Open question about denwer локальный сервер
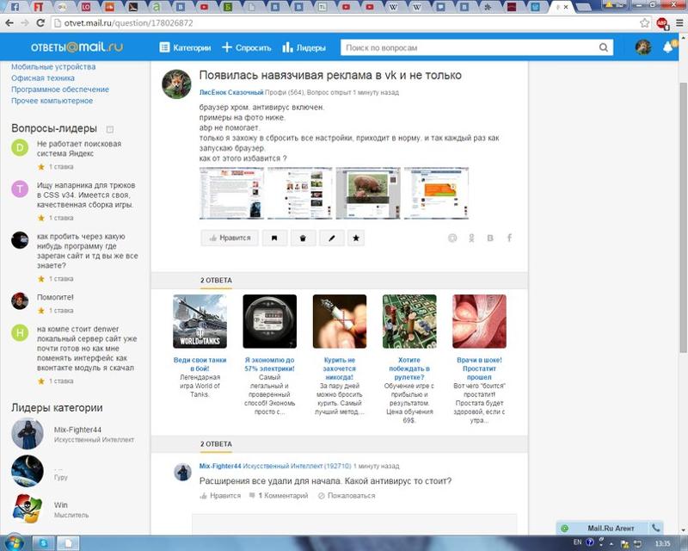Screen dimensions: 688x551 87,348
